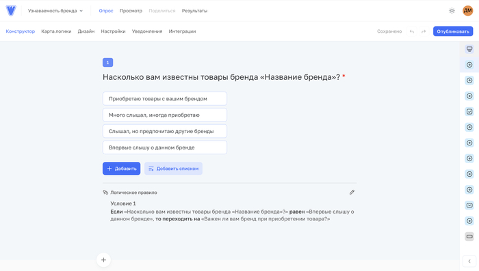Open the ДМ user avatar menu
479x271 pixels.
467,11
